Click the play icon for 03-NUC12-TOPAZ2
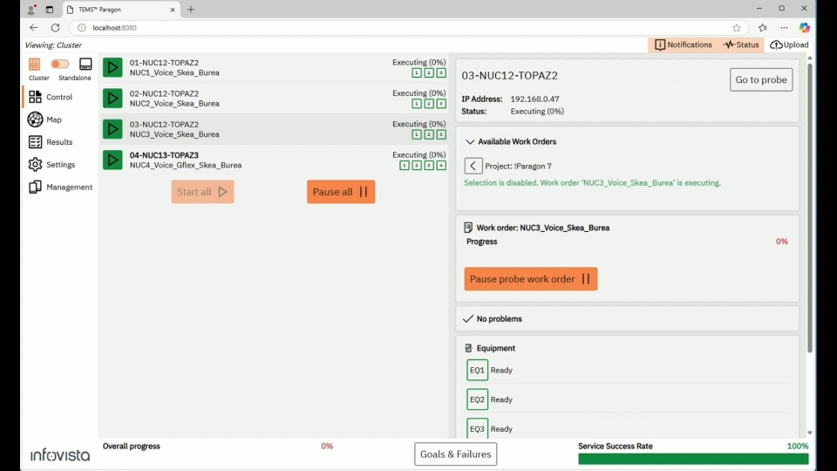 112,129
